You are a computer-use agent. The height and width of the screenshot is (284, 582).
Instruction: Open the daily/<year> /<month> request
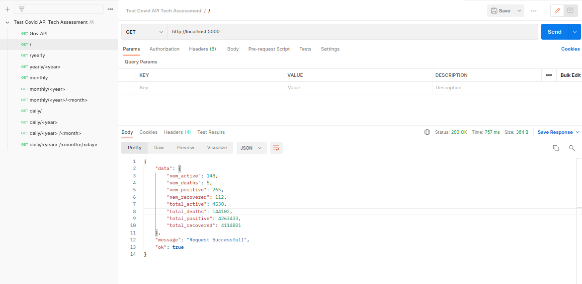[x=59, y=133]
